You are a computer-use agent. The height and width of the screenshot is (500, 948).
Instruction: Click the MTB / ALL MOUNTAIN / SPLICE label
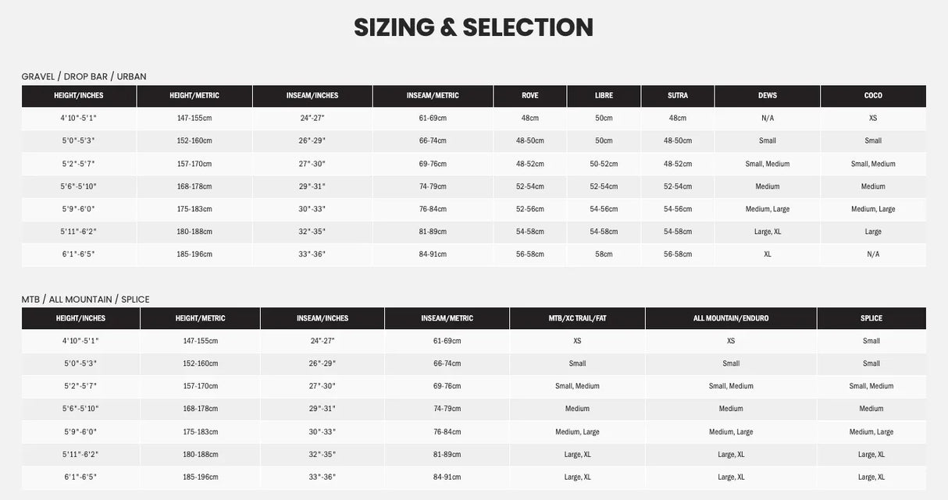[x=85, y=300]
